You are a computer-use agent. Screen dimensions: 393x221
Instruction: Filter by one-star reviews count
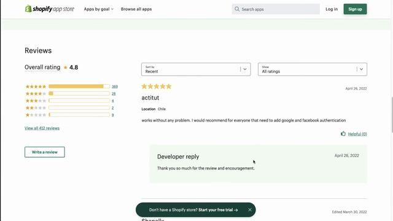(x=113, y=115)
